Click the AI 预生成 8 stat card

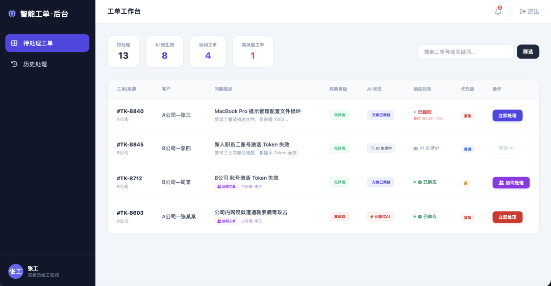164,51
